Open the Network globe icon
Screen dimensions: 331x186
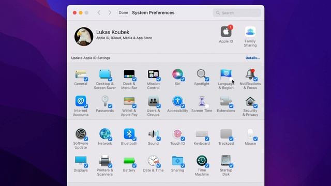[104, 134]
